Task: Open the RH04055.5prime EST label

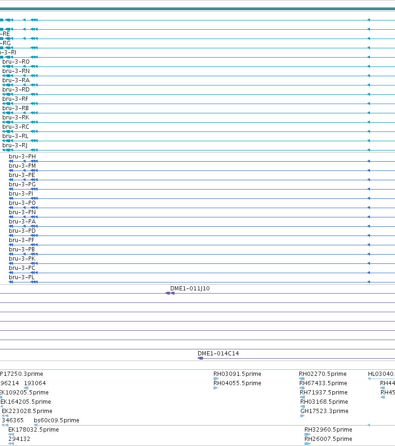Action: click(237, 383)
